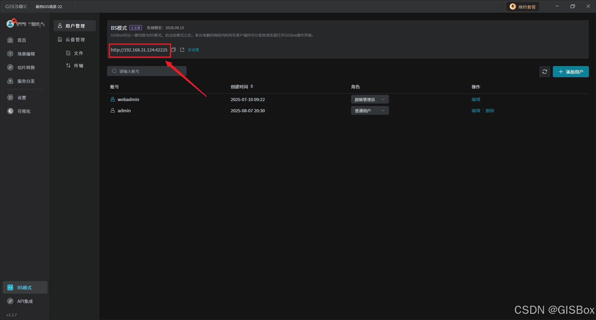Screen dimensions: 596x320
Task: Click the 首页 home icon
Action: [10, 40]
